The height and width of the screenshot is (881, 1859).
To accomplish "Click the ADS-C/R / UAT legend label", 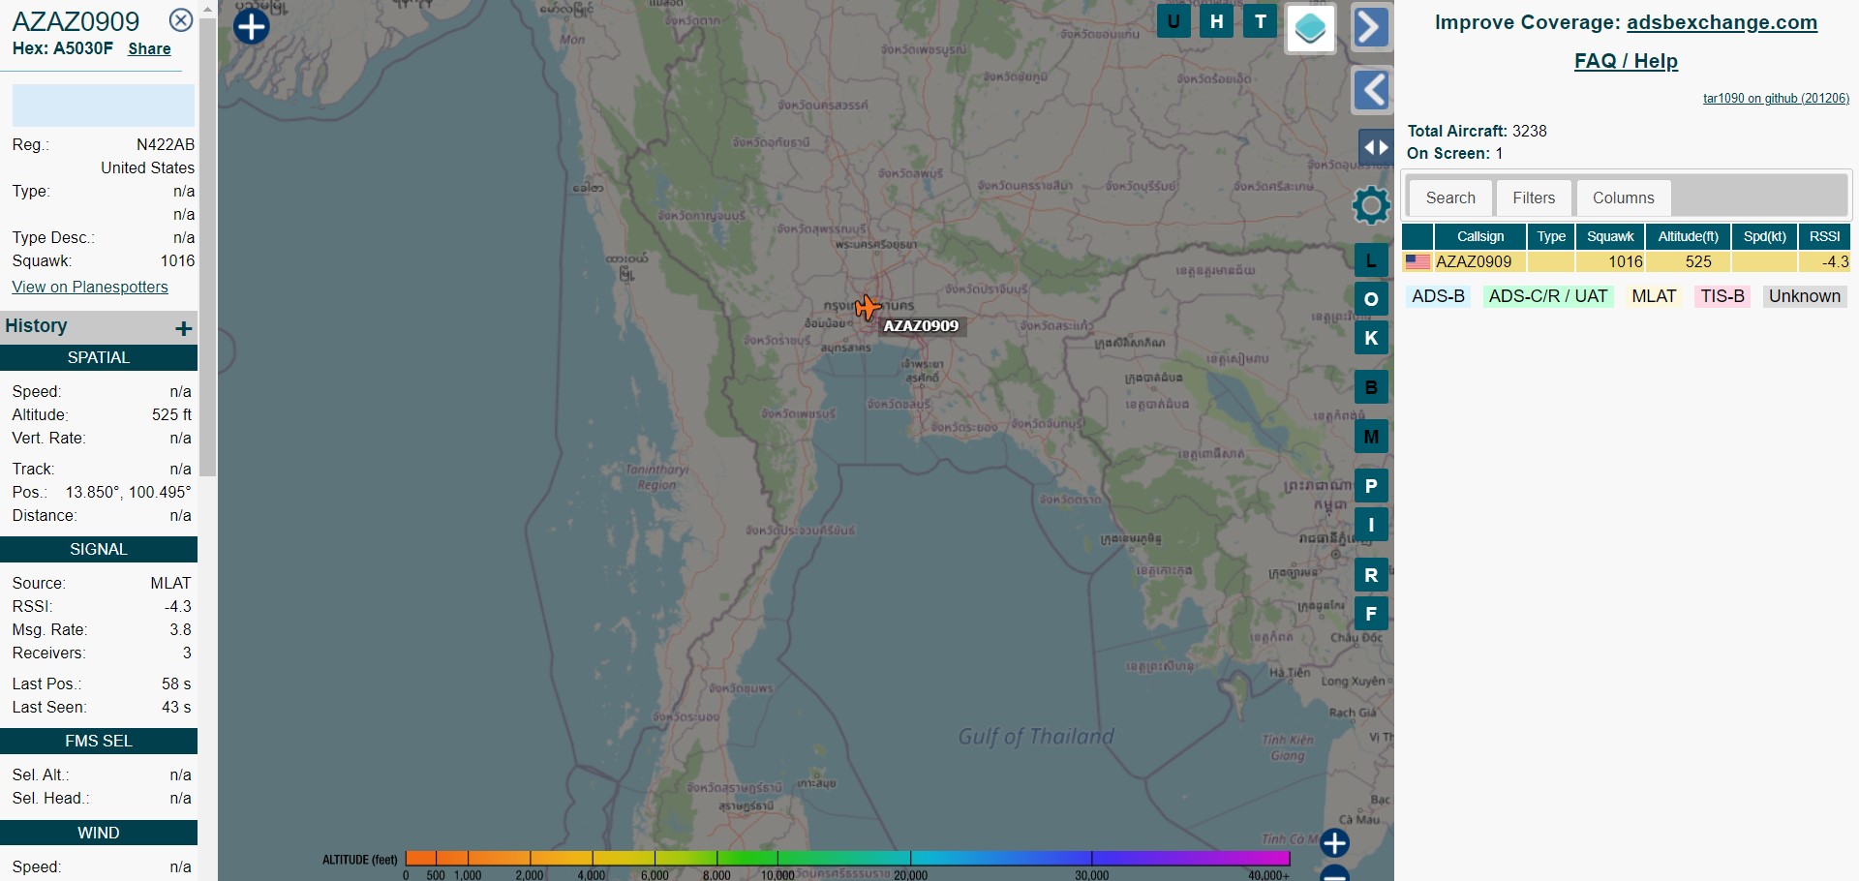I will click(x=1547, y=296).
